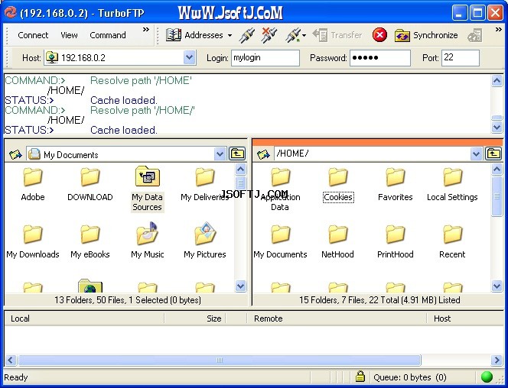Click the Size queue column header
Image resolution: width=508 pixels, height=388 pixels.
[x=195, y=318]
